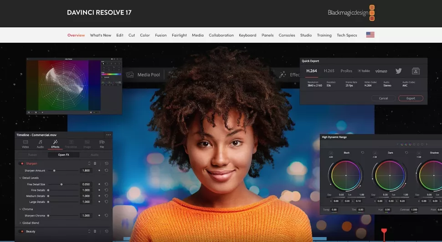Open the Training link
The image size is (442, 242).
(324, 35)
